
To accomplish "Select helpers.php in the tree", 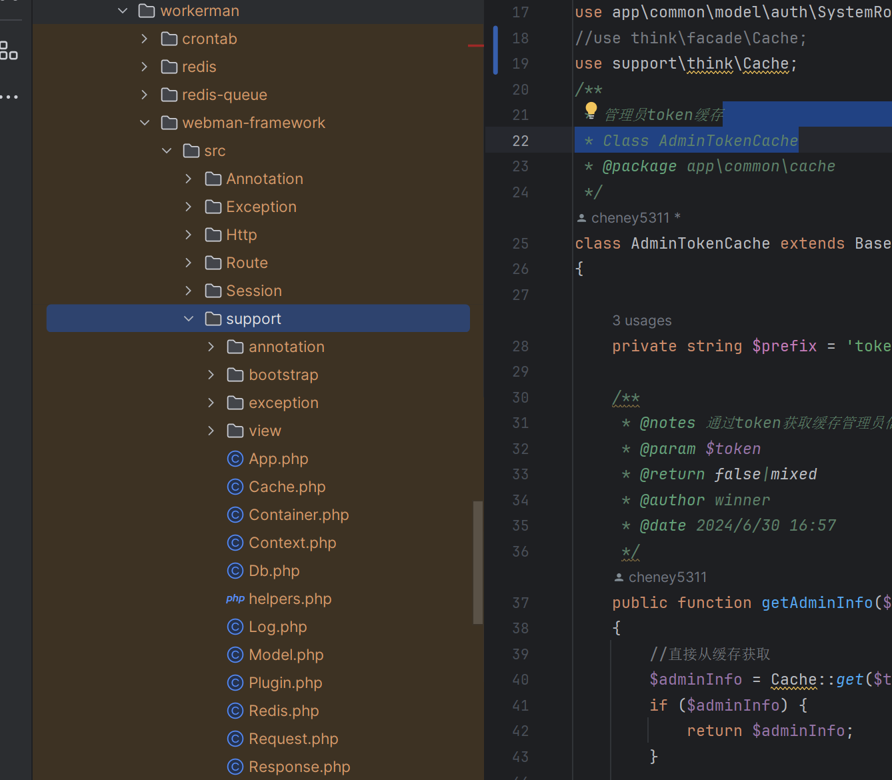I will tap(290, 599).
